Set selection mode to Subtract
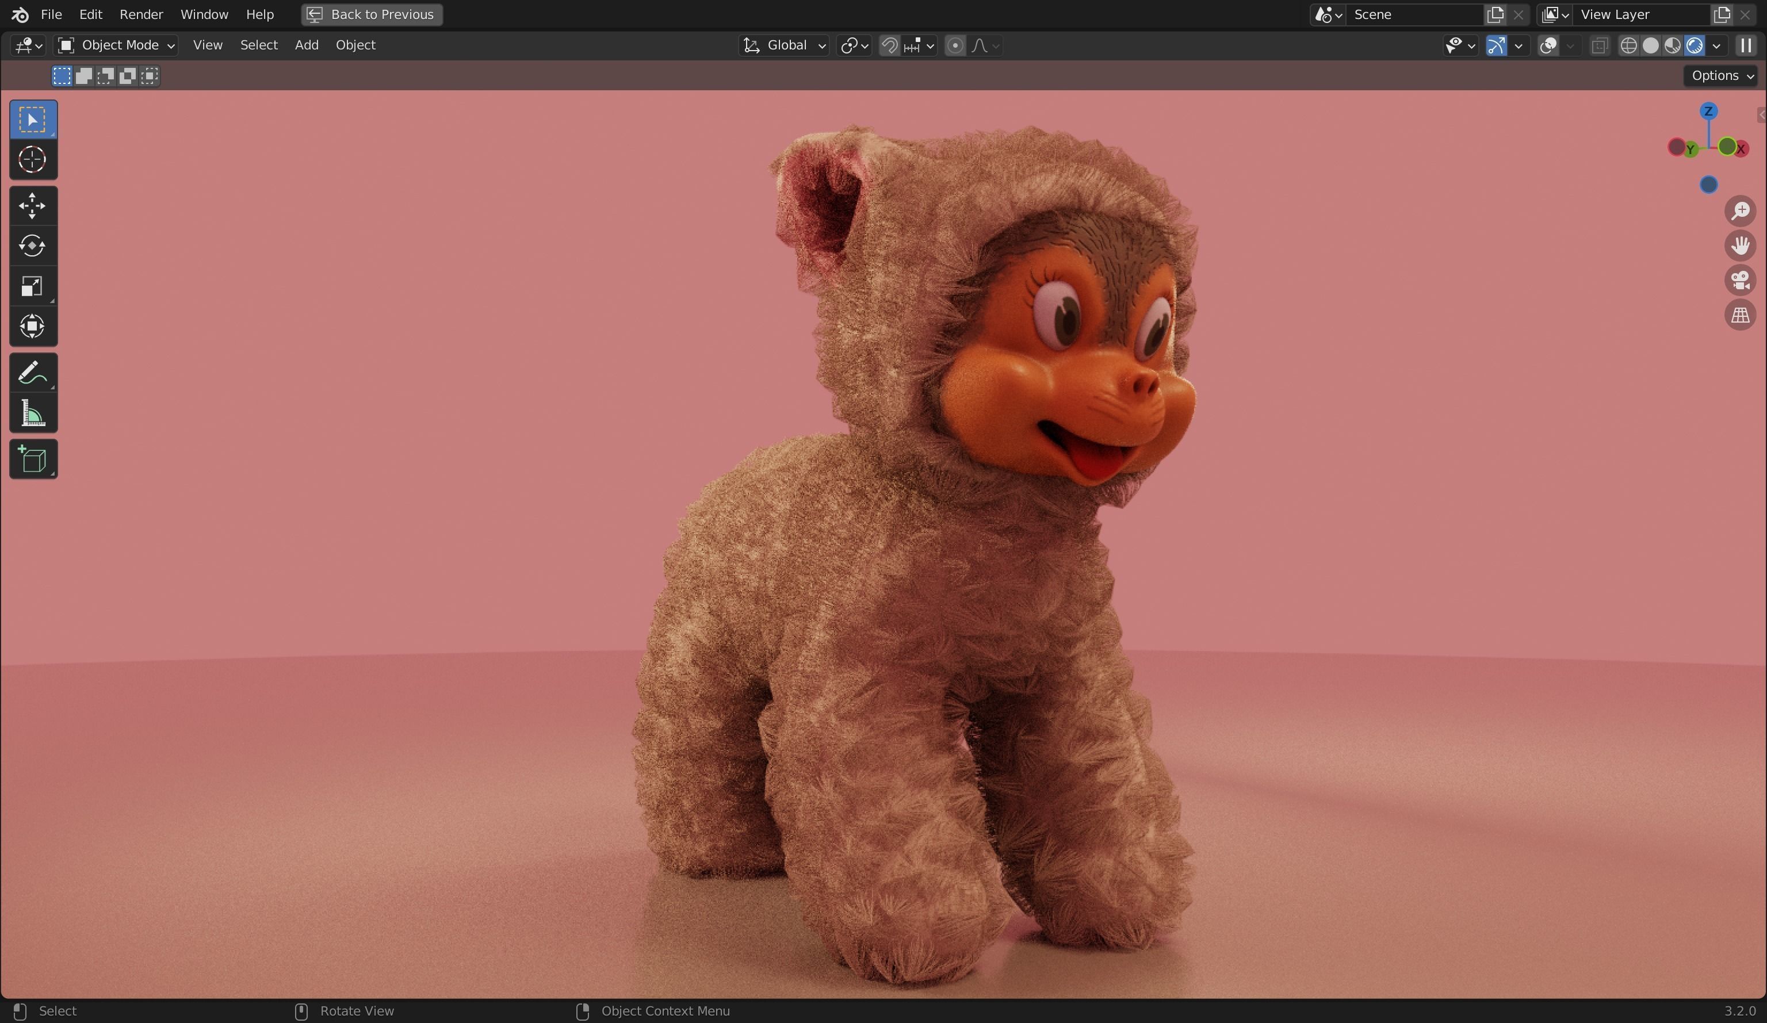1767x1023 pixels. click(105, 76)
